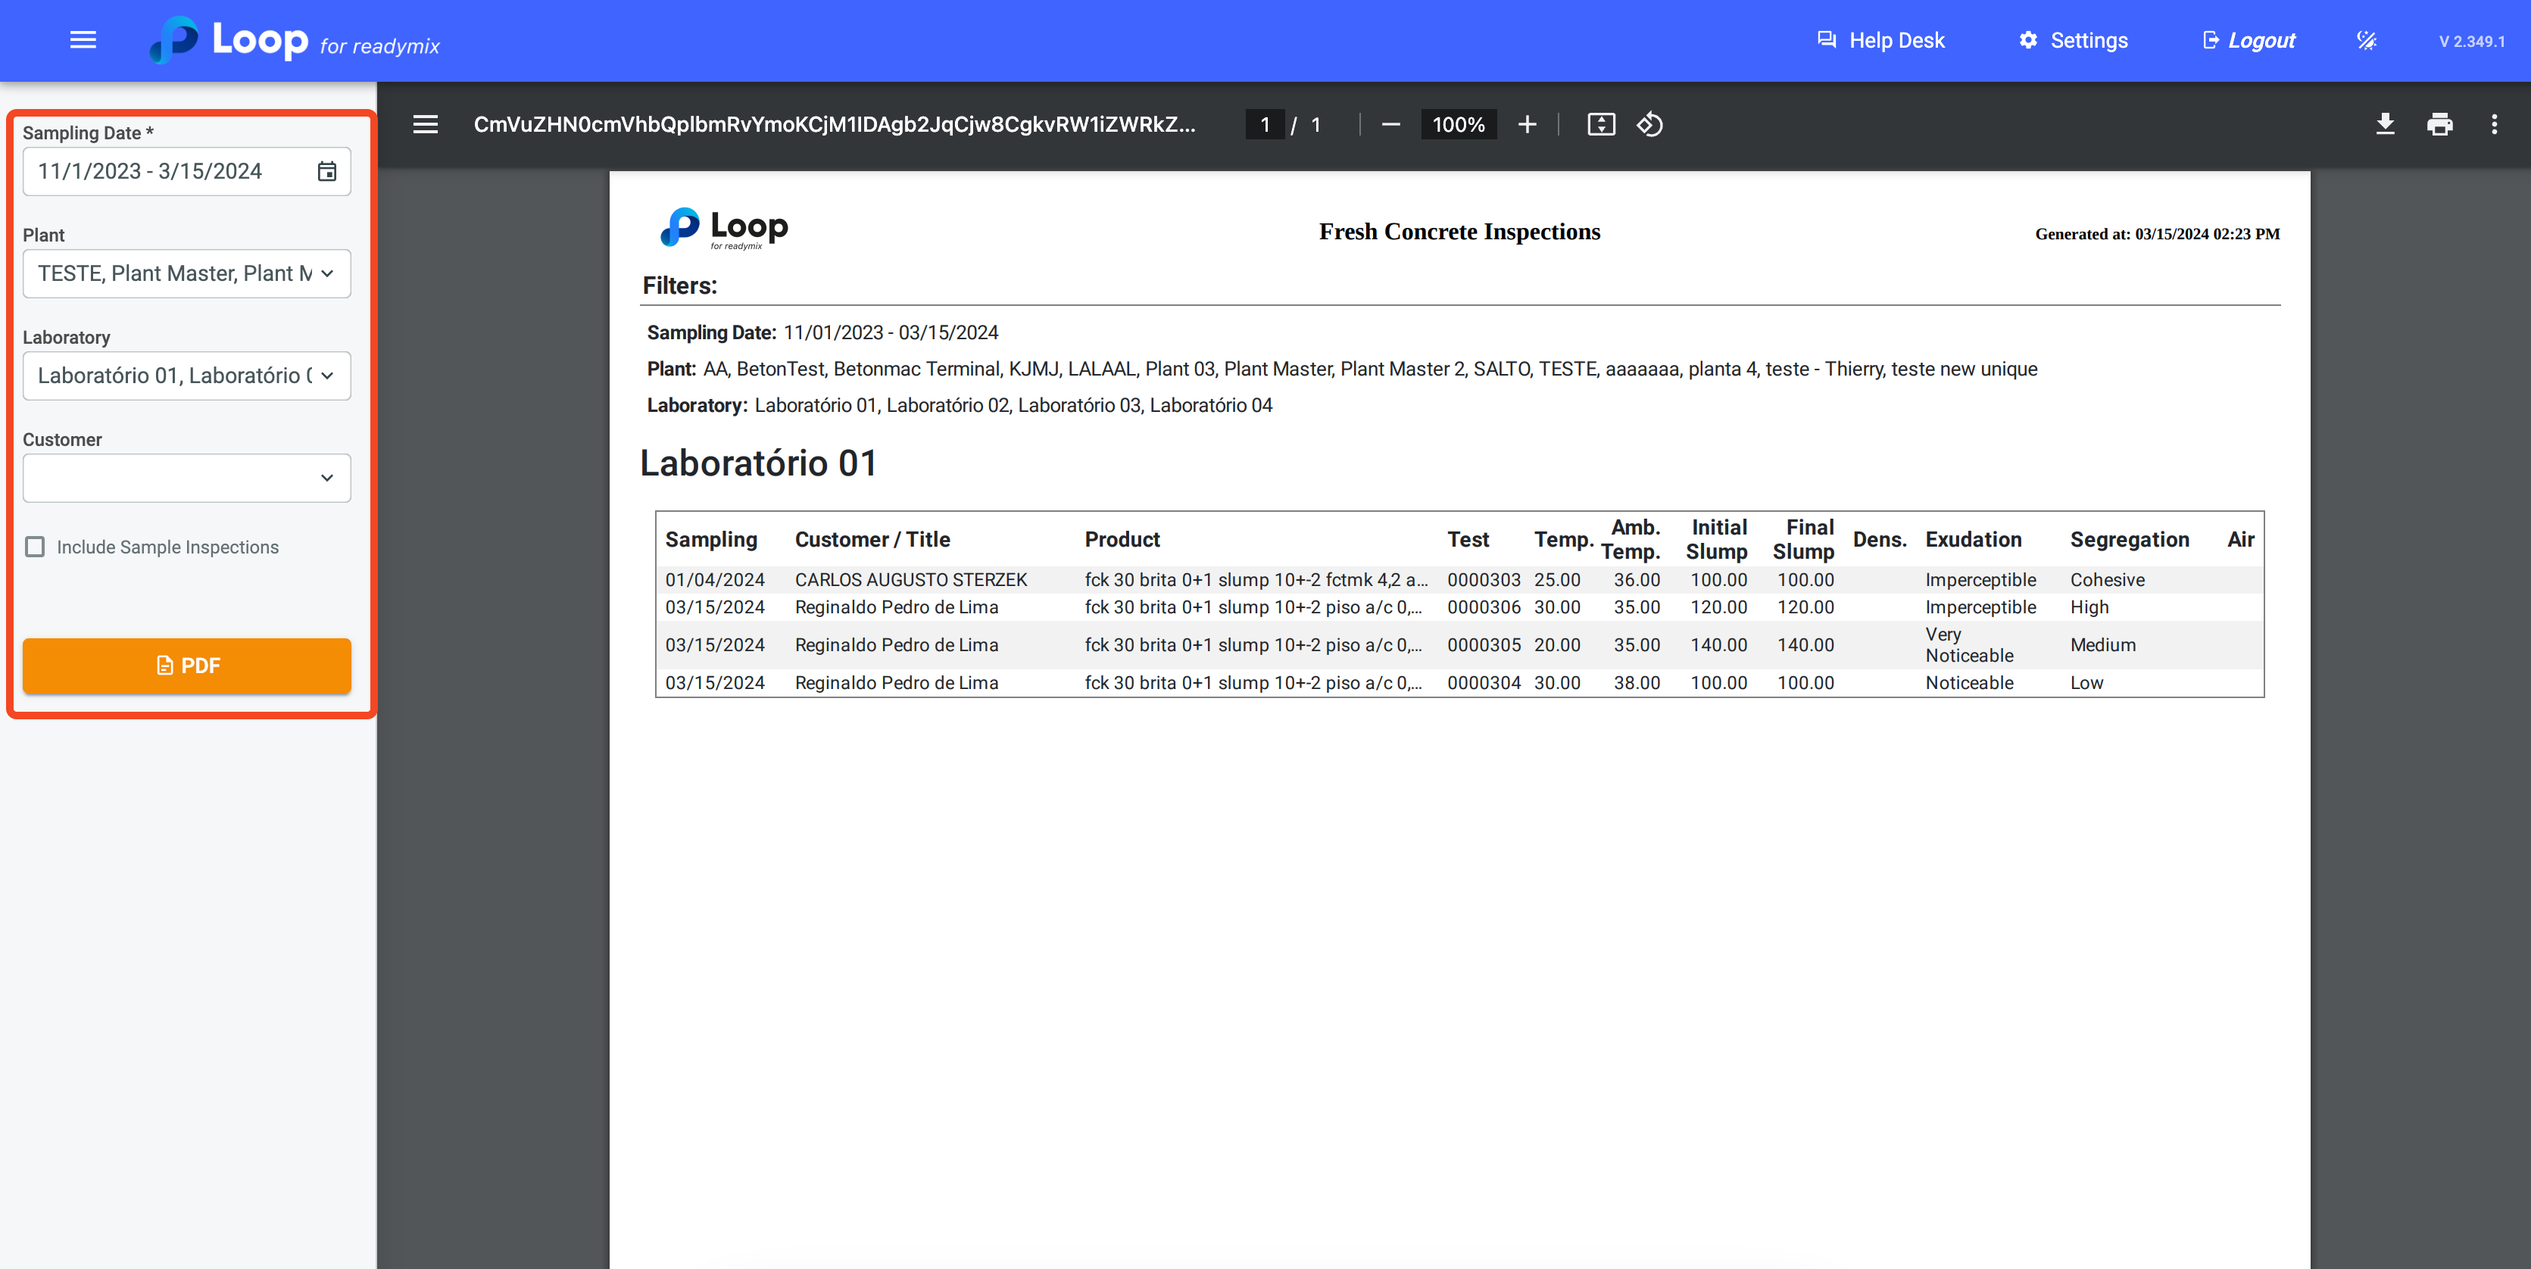Screen dimensions: 2531x1269
Task: Click the fit to page icon
Action: click(x=1600, y=125)
